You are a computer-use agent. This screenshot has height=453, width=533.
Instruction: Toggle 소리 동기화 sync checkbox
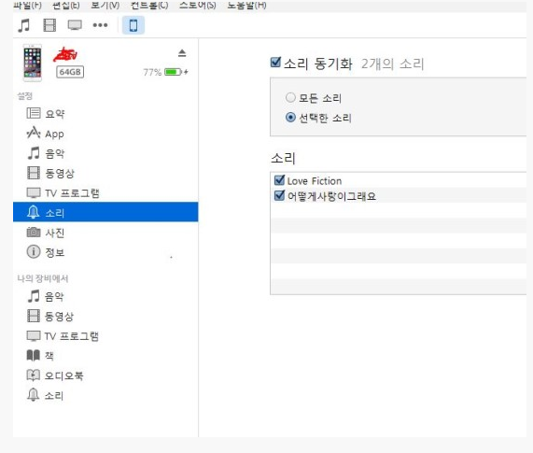(275, 63)
